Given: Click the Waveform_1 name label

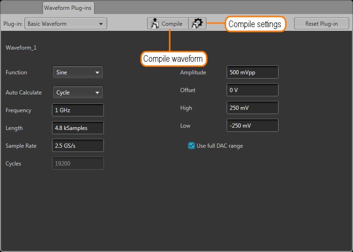Looking at the screenshot, I should [x=21, y=48].
